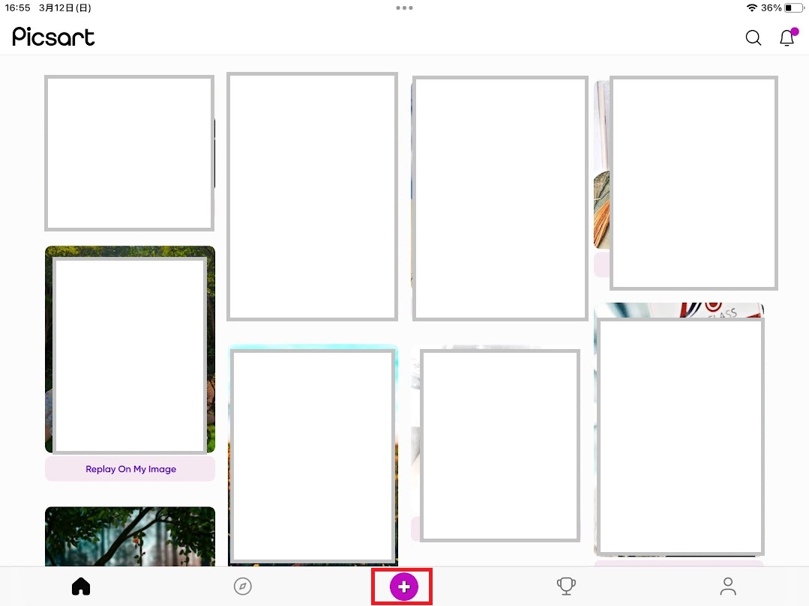Open Challenges with the trophy icon
The image size is (809, 606).
coord(566,587)
